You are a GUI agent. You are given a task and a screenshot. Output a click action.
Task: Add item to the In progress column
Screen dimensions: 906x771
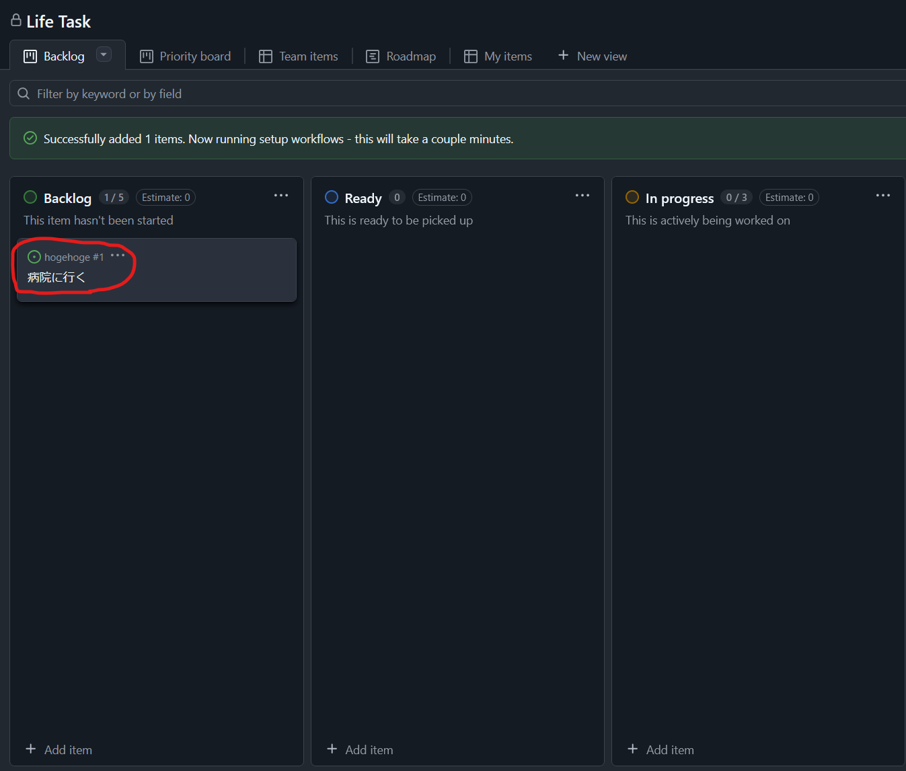tap(661, 749)
